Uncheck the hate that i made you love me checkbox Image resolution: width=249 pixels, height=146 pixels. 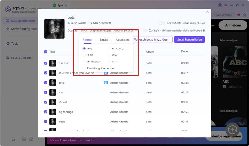click(45, 73)
